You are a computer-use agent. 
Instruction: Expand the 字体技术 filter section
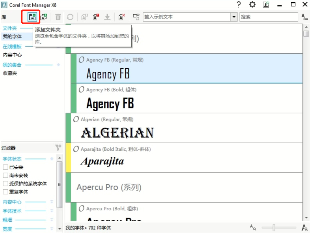coord(52,211)
